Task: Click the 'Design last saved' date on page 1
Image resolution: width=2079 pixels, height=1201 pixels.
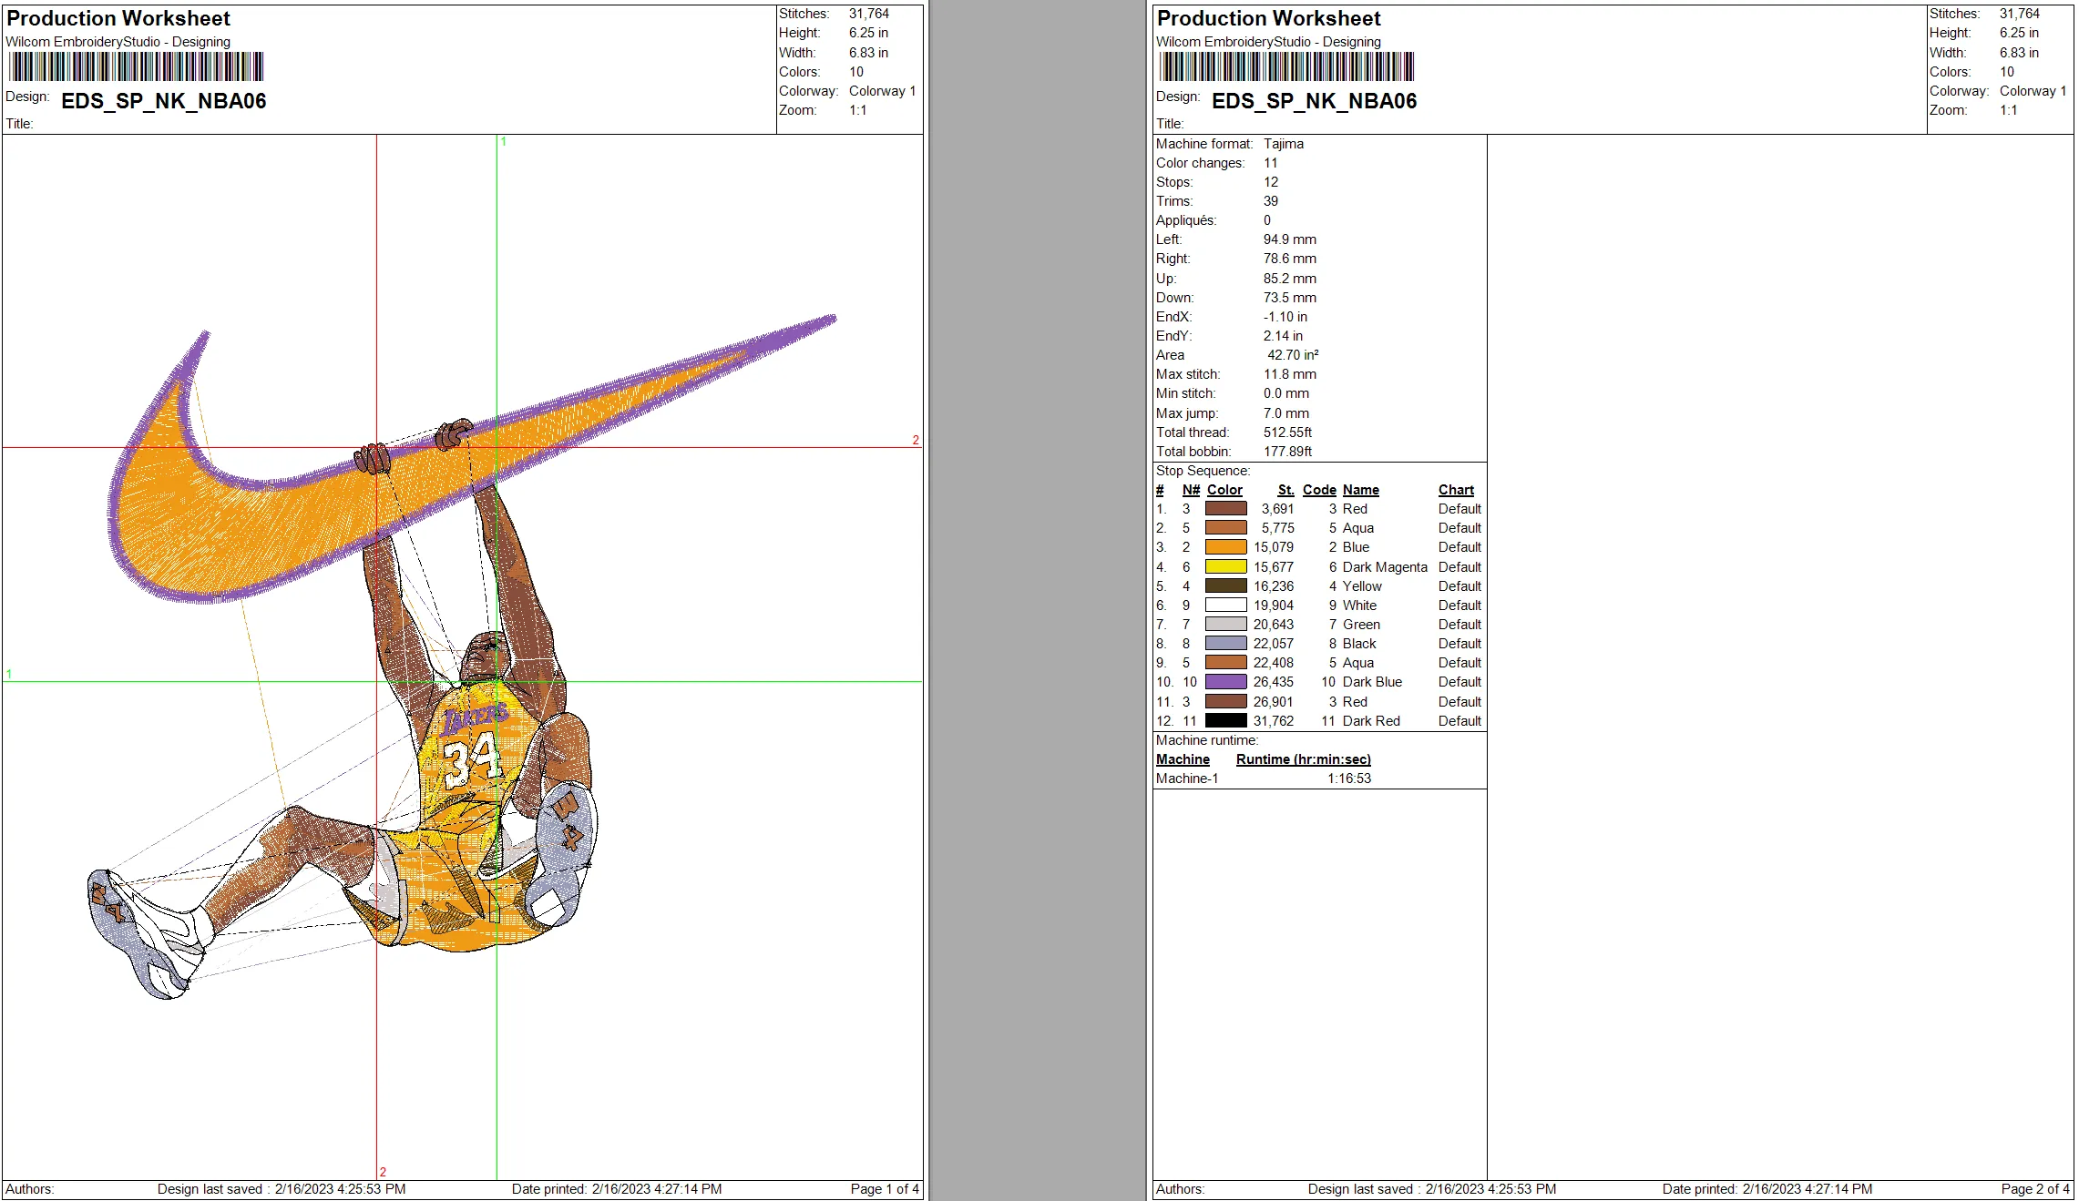Action: coord(340,1189)
